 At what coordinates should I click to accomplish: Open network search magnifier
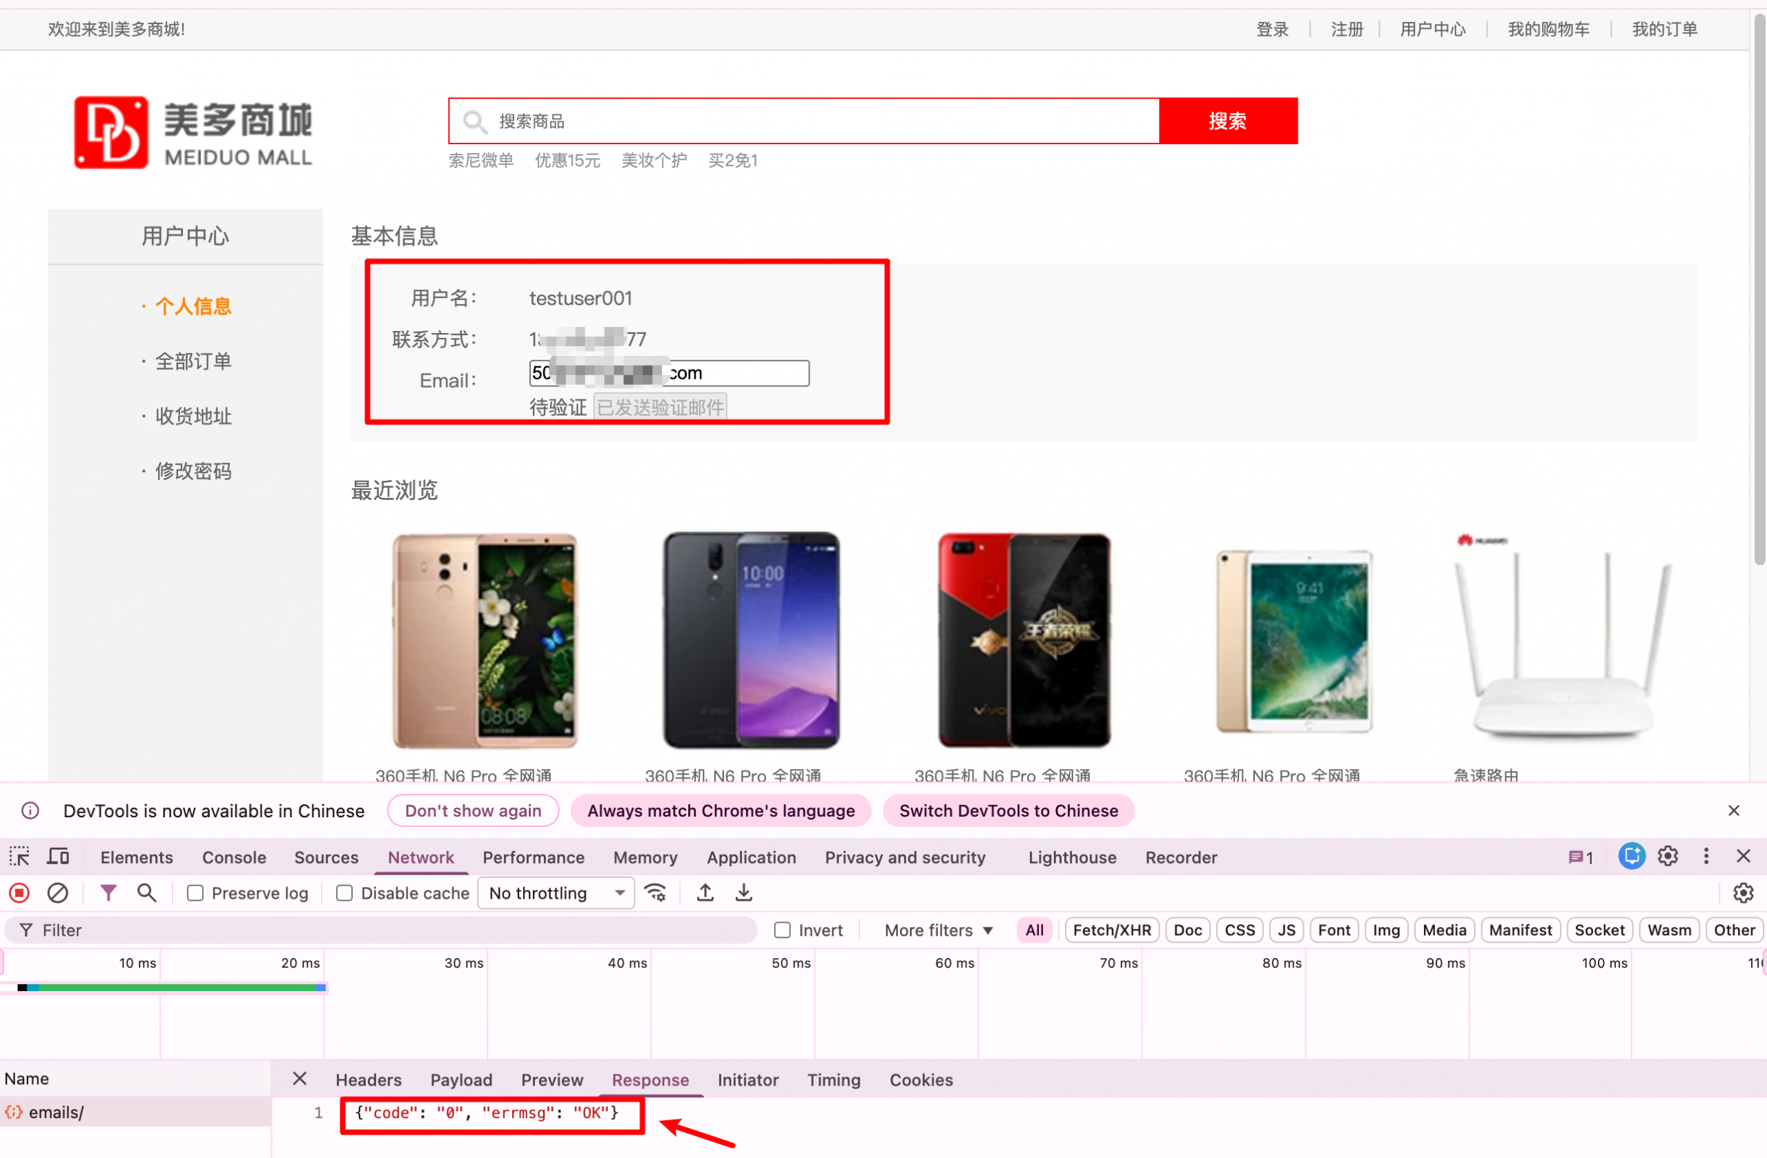(147, 893)
